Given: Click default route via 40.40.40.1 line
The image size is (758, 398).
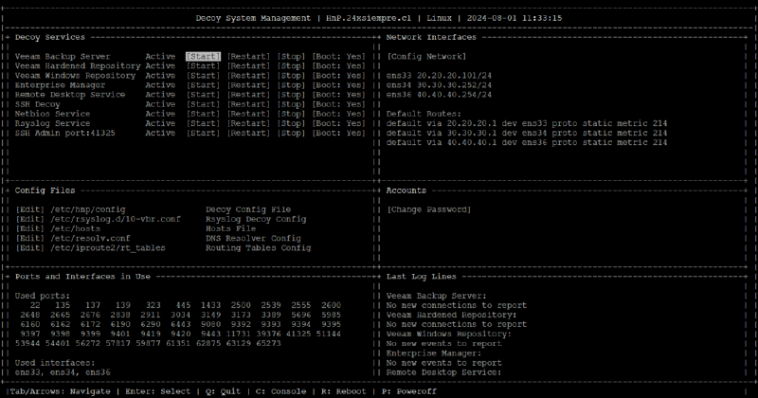Looking at the screenshot, I should point(527,143).
